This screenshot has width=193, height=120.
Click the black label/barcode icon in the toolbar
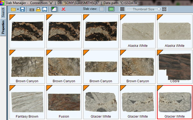point(32,10)
